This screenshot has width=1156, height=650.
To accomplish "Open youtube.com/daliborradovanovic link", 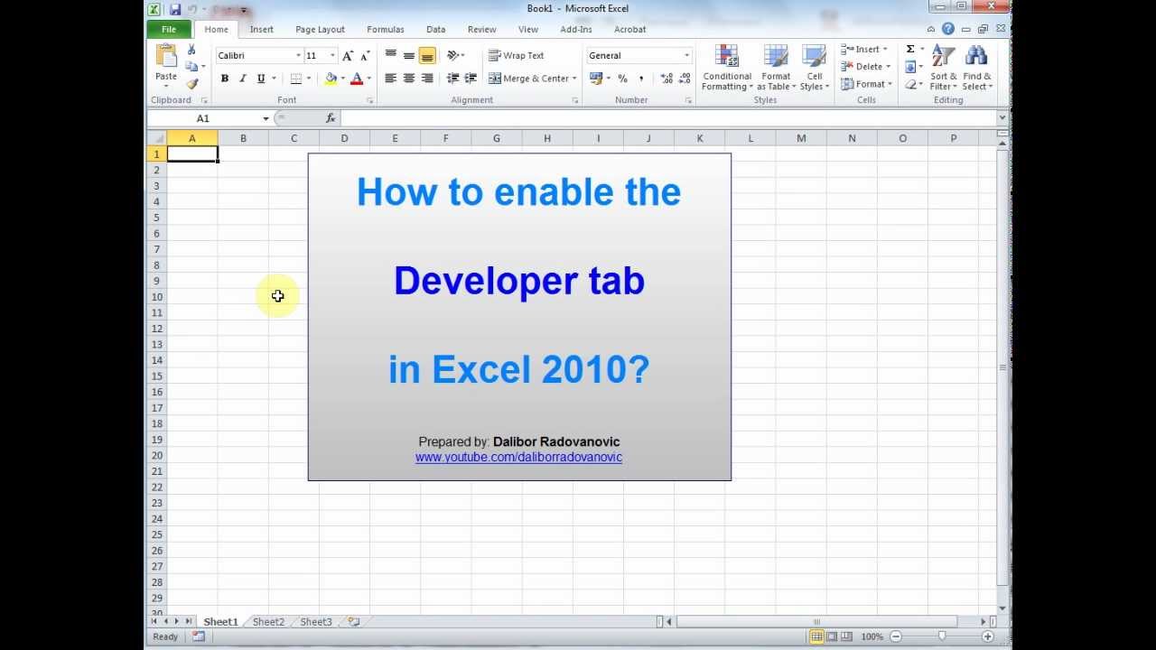I will click(x=518, y=458).
